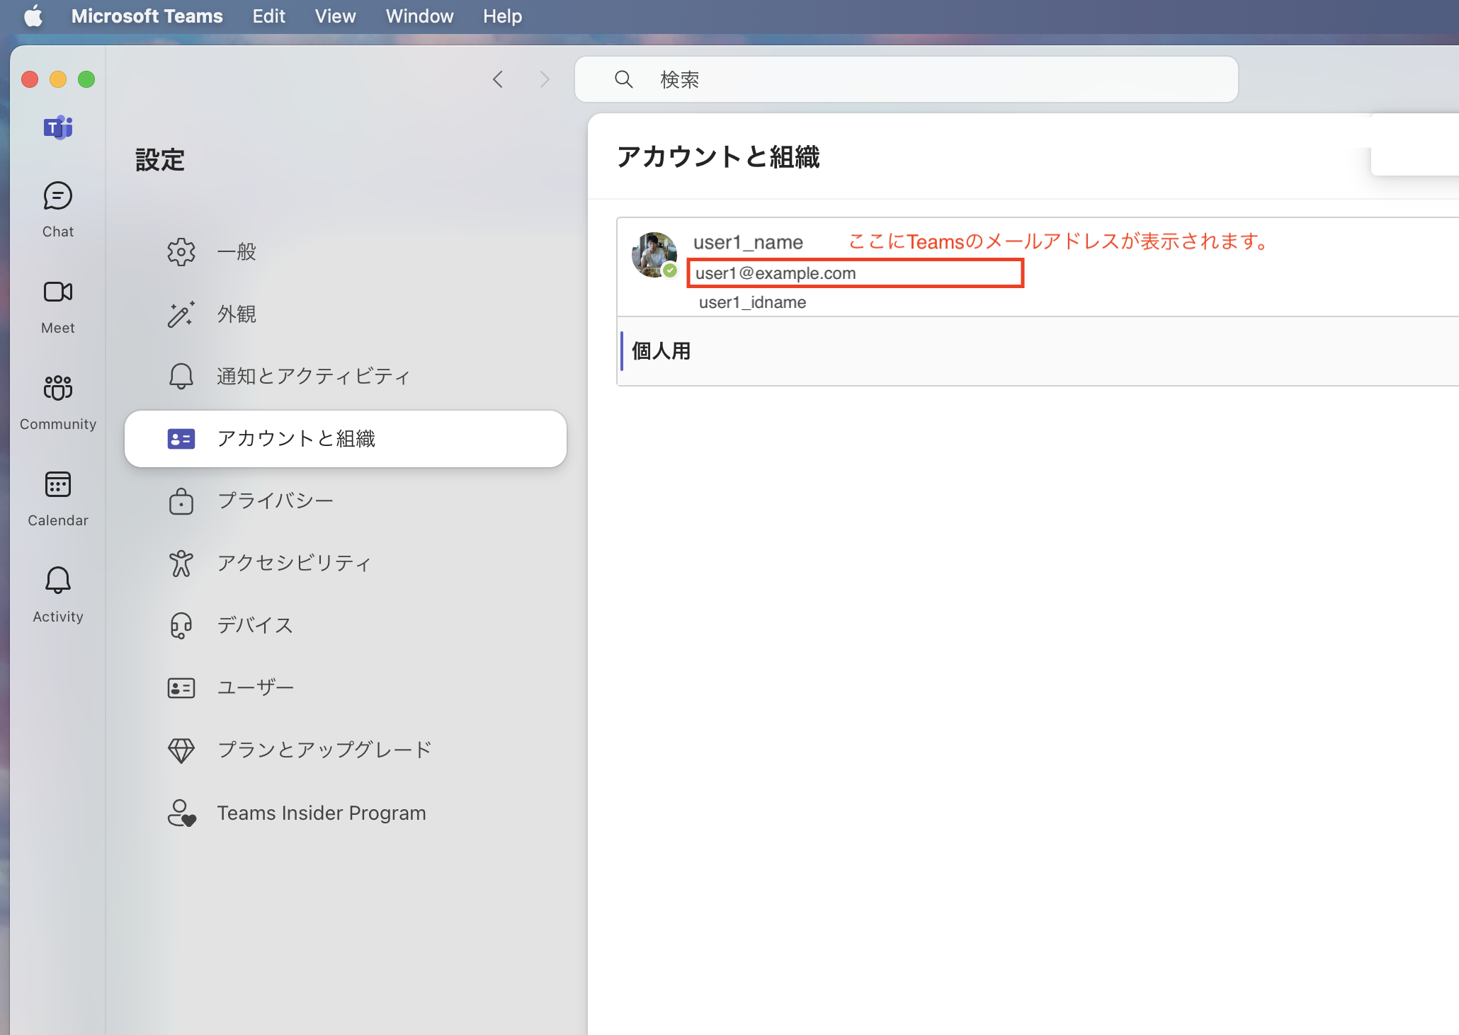Open 通知とアクティビティ settings
1459x1035 pixels.
(346, 377)
